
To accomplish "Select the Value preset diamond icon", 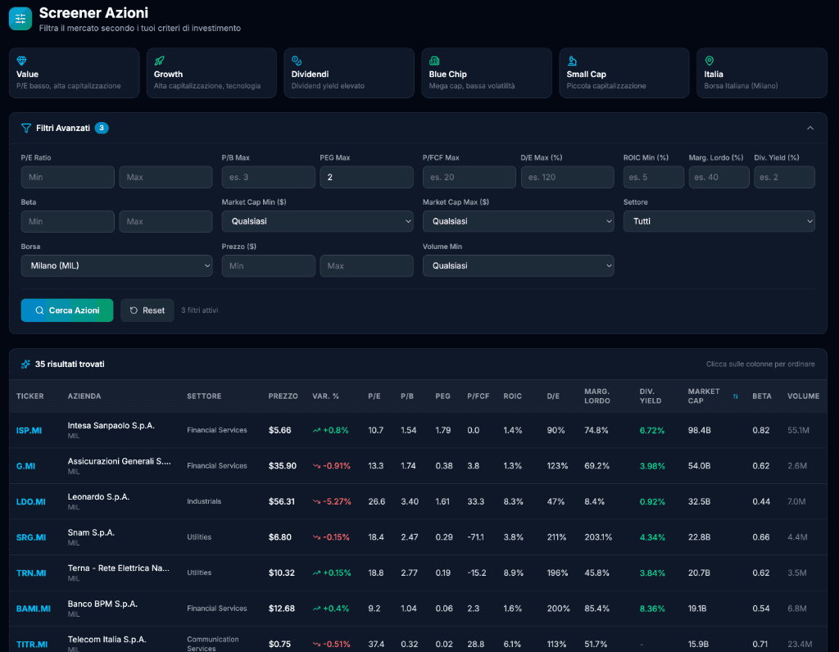I will coord(22,61).
